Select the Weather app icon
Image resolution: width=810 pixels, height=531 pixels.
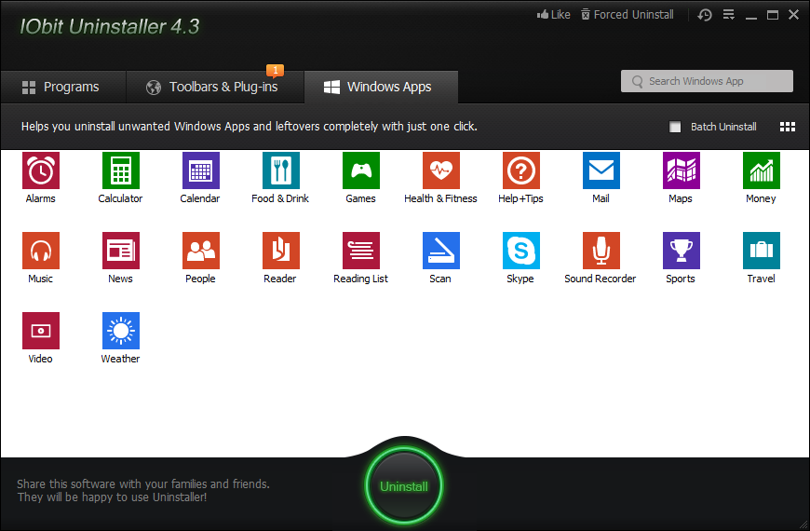pyautogui.click(x=121, y=331)
